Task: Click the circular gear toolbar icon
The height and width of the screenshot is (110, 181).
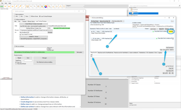Action: click(64, 6)
